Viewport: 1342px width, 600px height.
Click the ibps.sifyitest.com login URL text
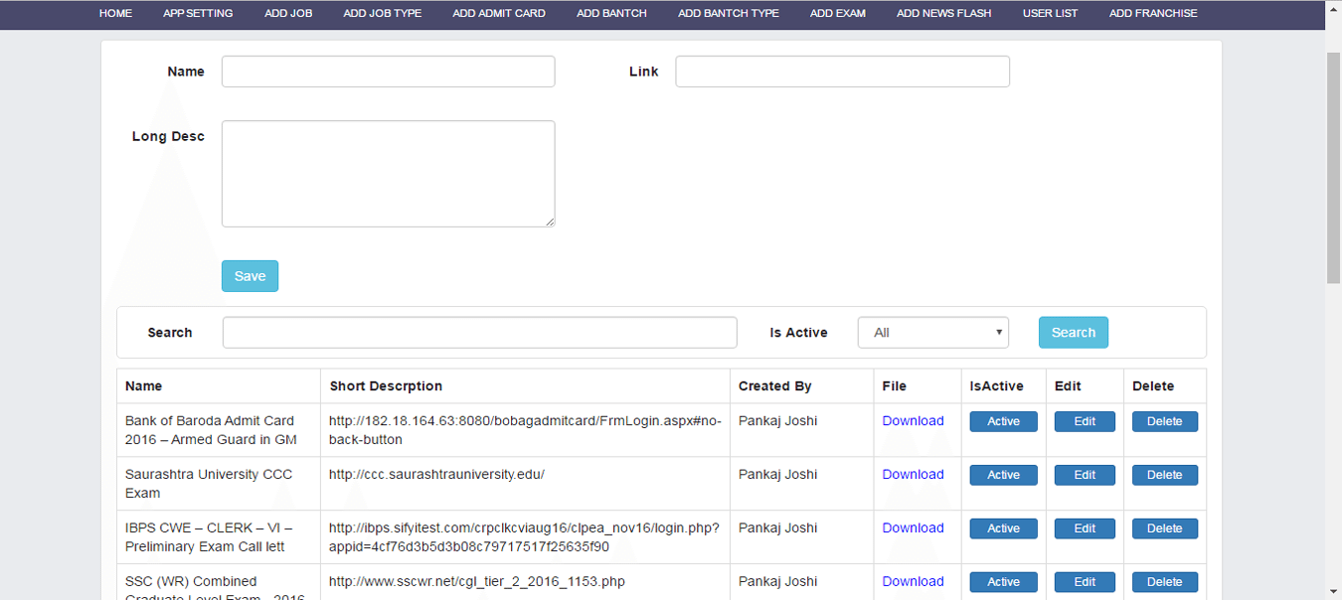(524, 537)
